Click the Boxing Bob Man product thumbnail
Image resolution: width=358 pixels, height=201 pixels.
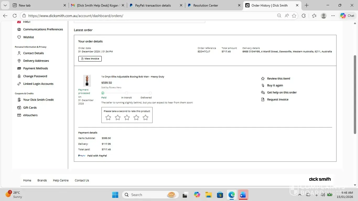click(87, 81)
